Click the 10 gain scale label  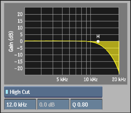20,28
